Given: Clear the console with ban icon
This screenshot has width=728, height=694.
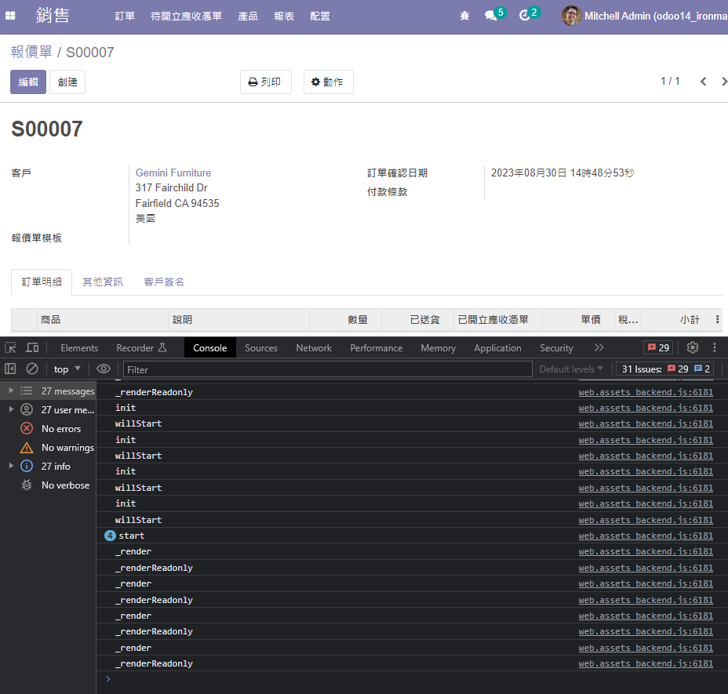Looking at the screenshot, I should click(x=32, y=369).
